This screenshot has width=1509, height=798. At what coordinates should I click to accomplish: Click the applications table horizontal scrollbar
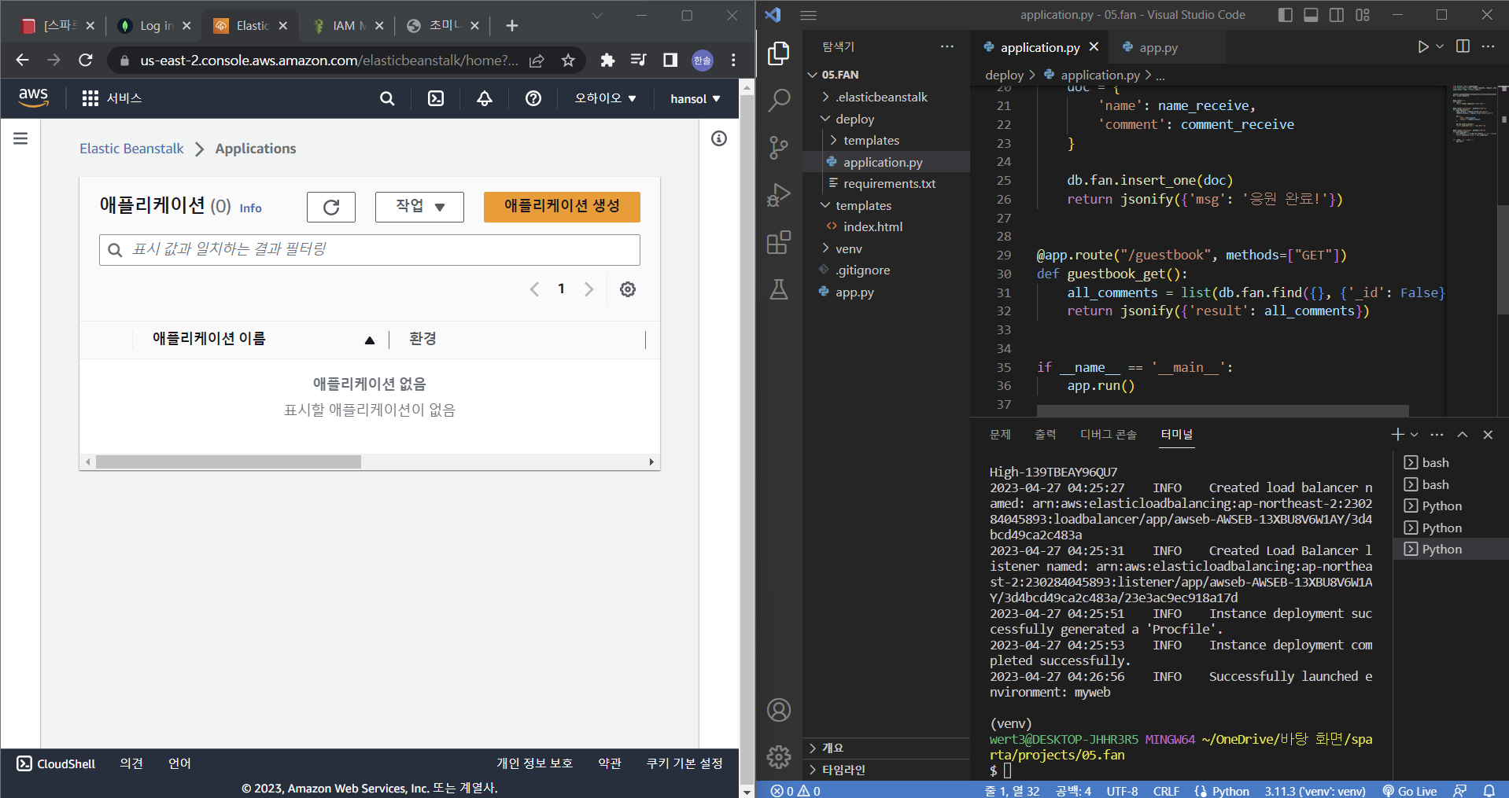pyautogui.click(x=228, y=462)
